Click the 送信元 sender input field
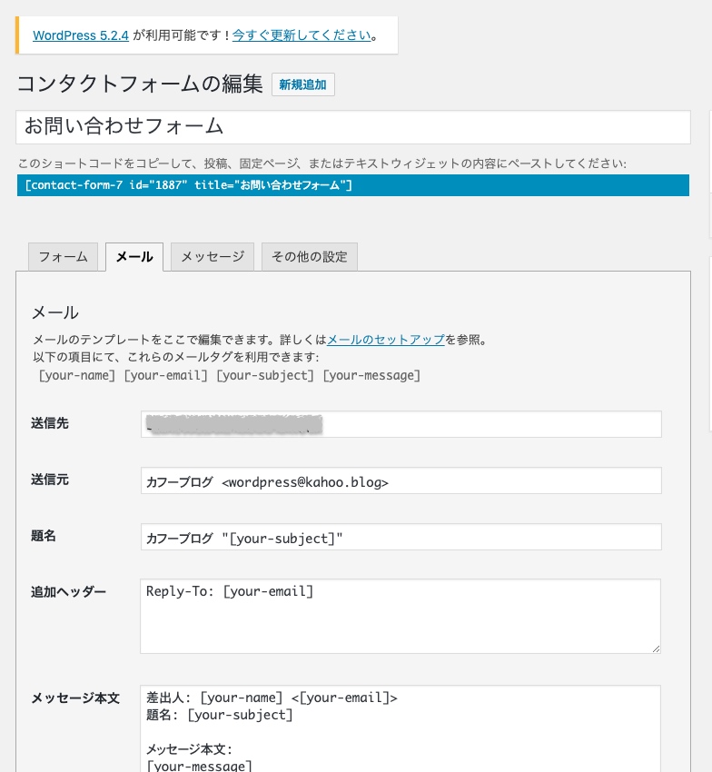Screen dimensions: 712x772 (x=400, y=481)
